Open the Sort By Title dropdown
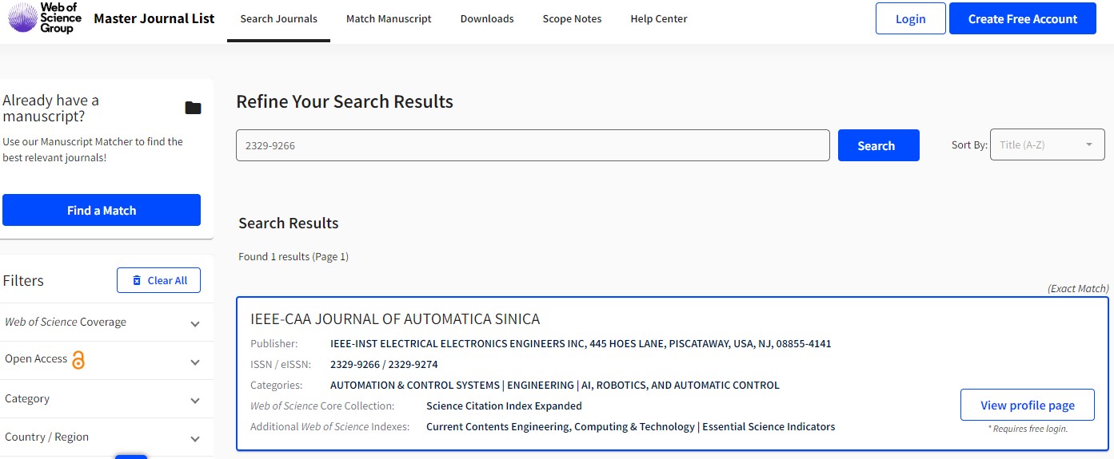Image resolution: width=1114 pixels, height=459 pixels. point(1047,145)
